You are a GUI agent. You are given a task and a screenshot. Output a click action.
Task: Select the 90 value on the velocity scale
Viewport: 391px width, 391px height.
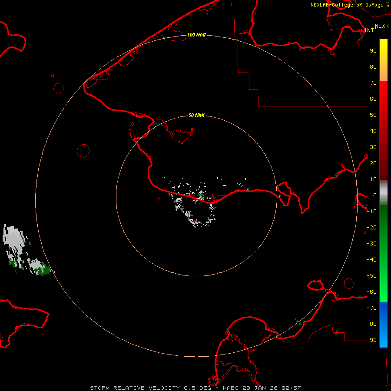tap(373, 51)
